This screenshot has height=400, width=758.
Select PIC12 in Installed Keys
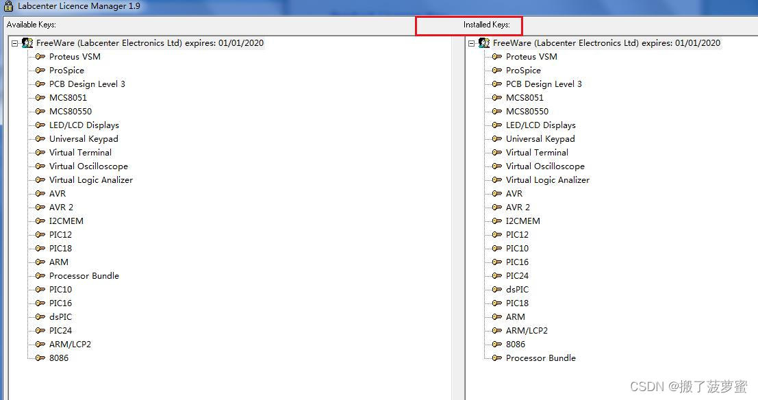pyautogui.click(x=517, y=234)
